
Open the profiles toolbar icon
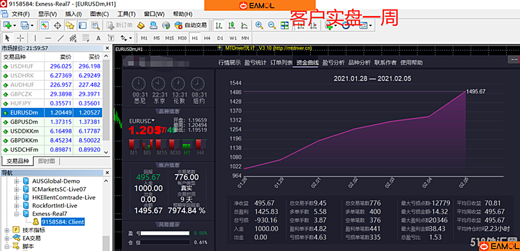pyautogui.click(x=25, y=25)
